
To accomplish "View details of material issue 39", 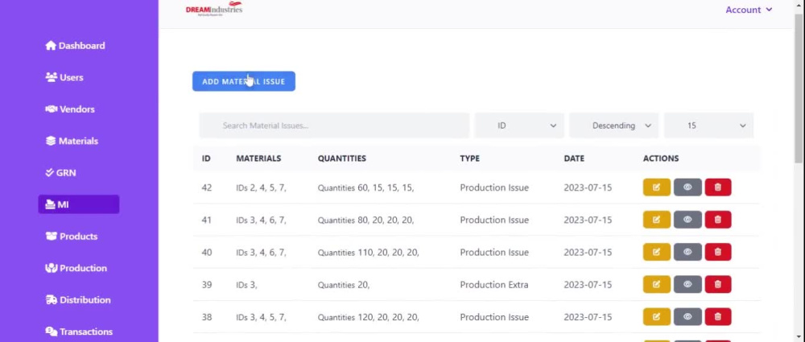I will click(687, 285).
